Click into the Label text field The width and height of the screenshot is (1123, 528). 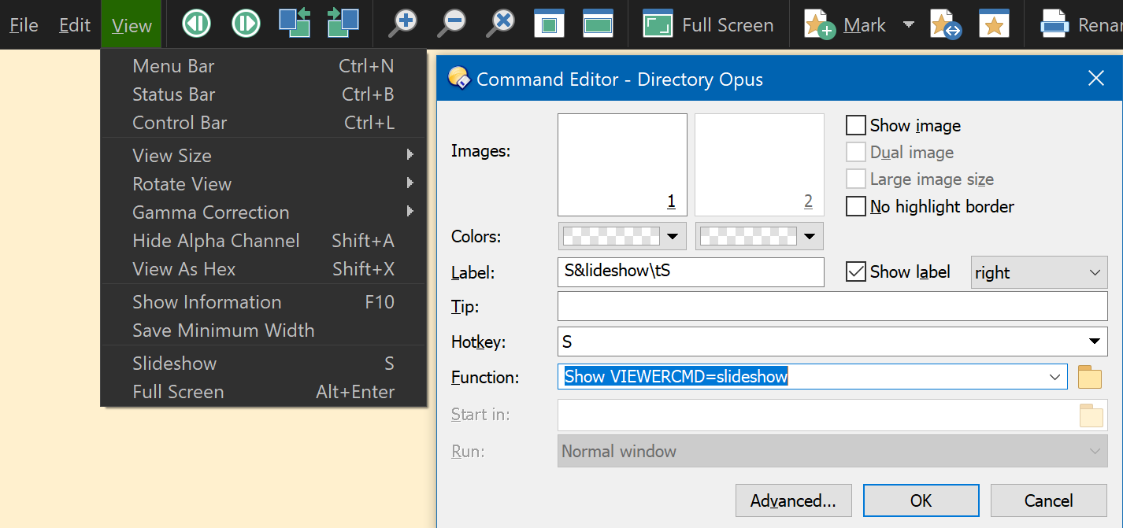click(x=691, y=272)
